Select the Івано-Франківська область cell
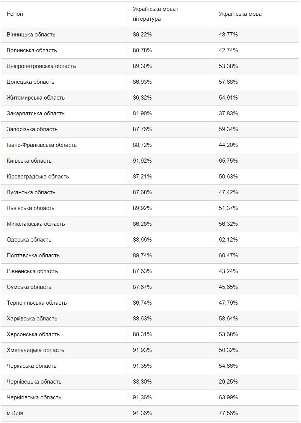 (x=41, y=145)
